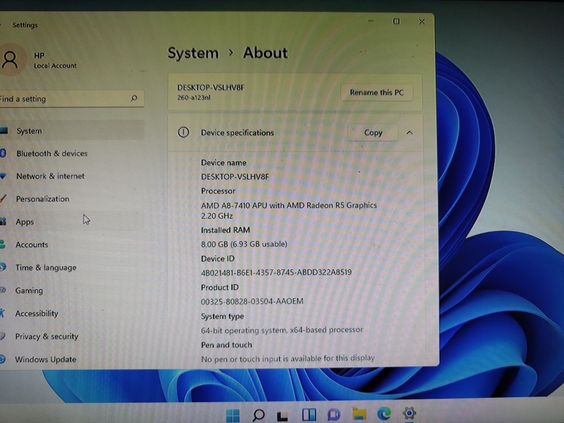Open Task View on the taskbar

click(x=283, y=416)
